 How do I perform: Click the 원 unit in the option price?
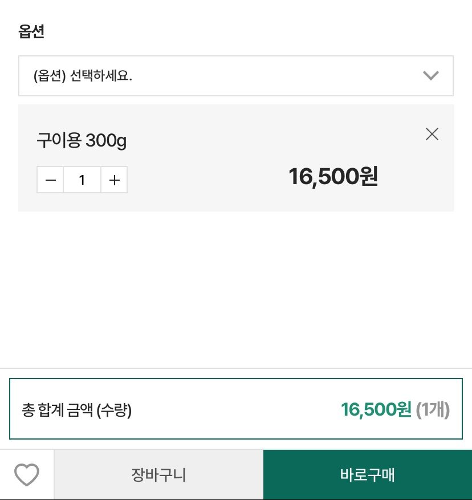pyautogui.click(x=369, y=177)
